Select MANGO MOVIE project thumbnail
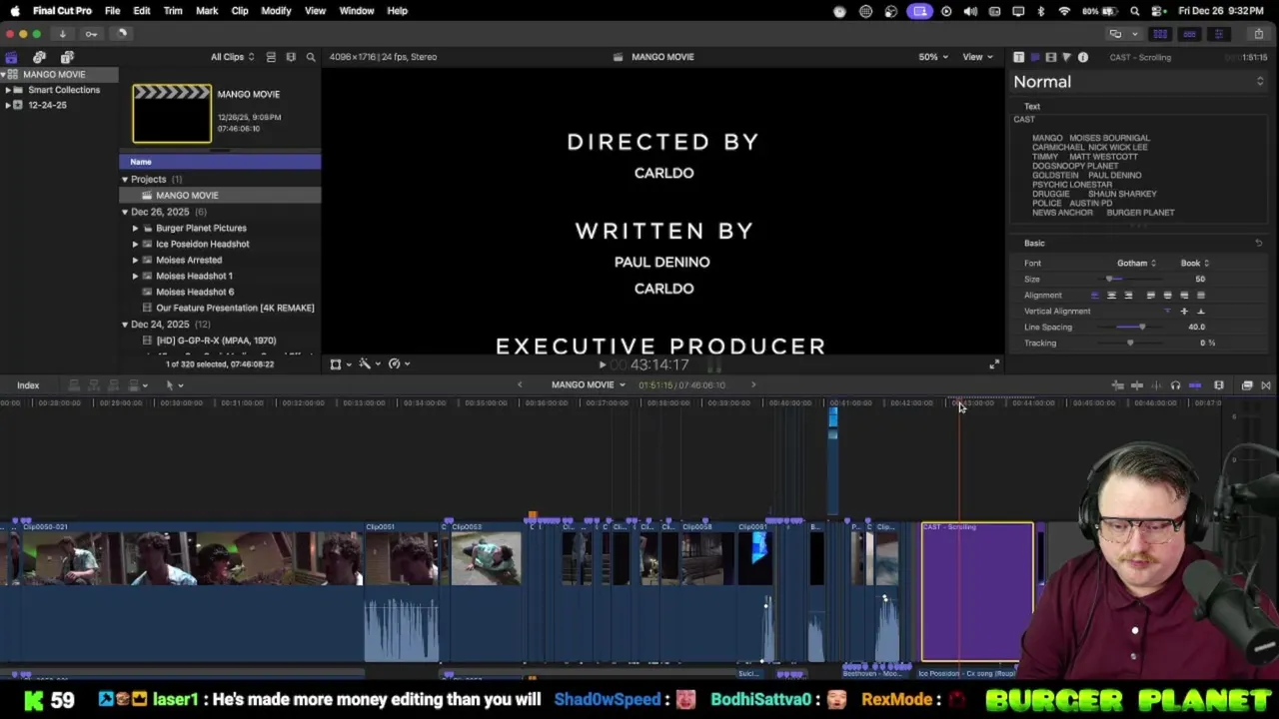Image resolution: width=1279 pixels, height=719 pixels. [172, 114]
